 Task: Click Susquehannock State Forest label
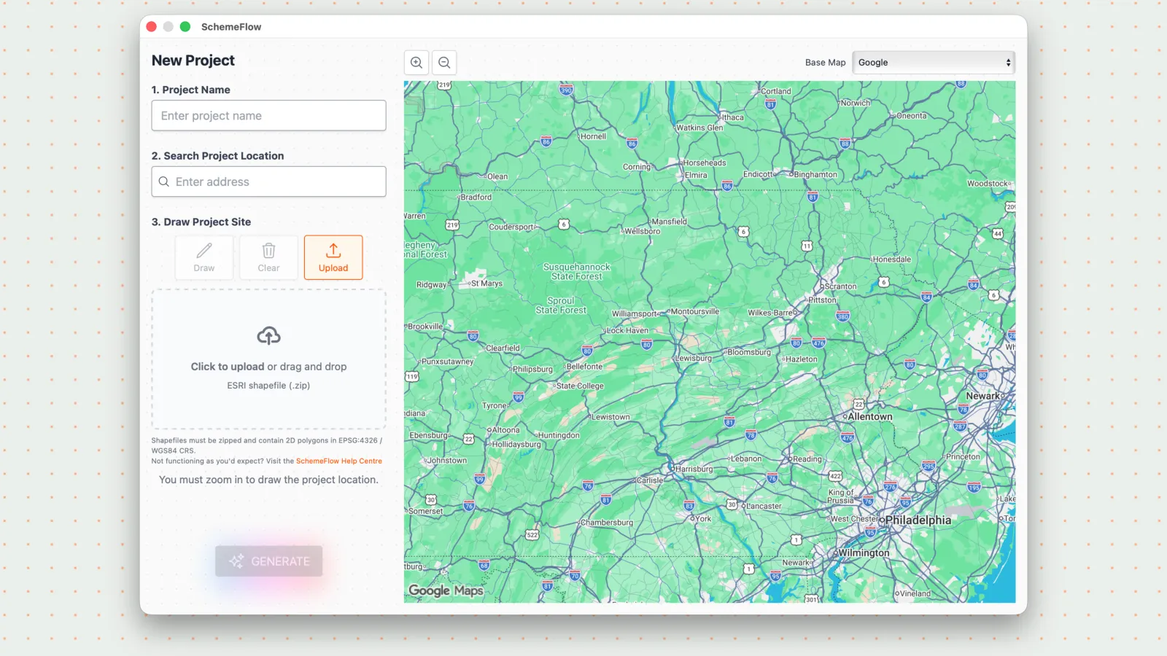[577, 272]
